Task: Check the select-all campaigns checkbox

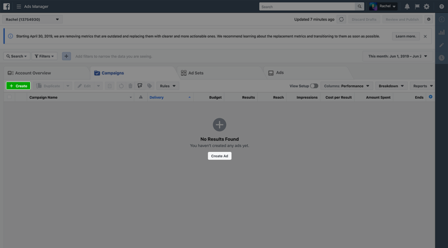Action: [x=9, y=97]
